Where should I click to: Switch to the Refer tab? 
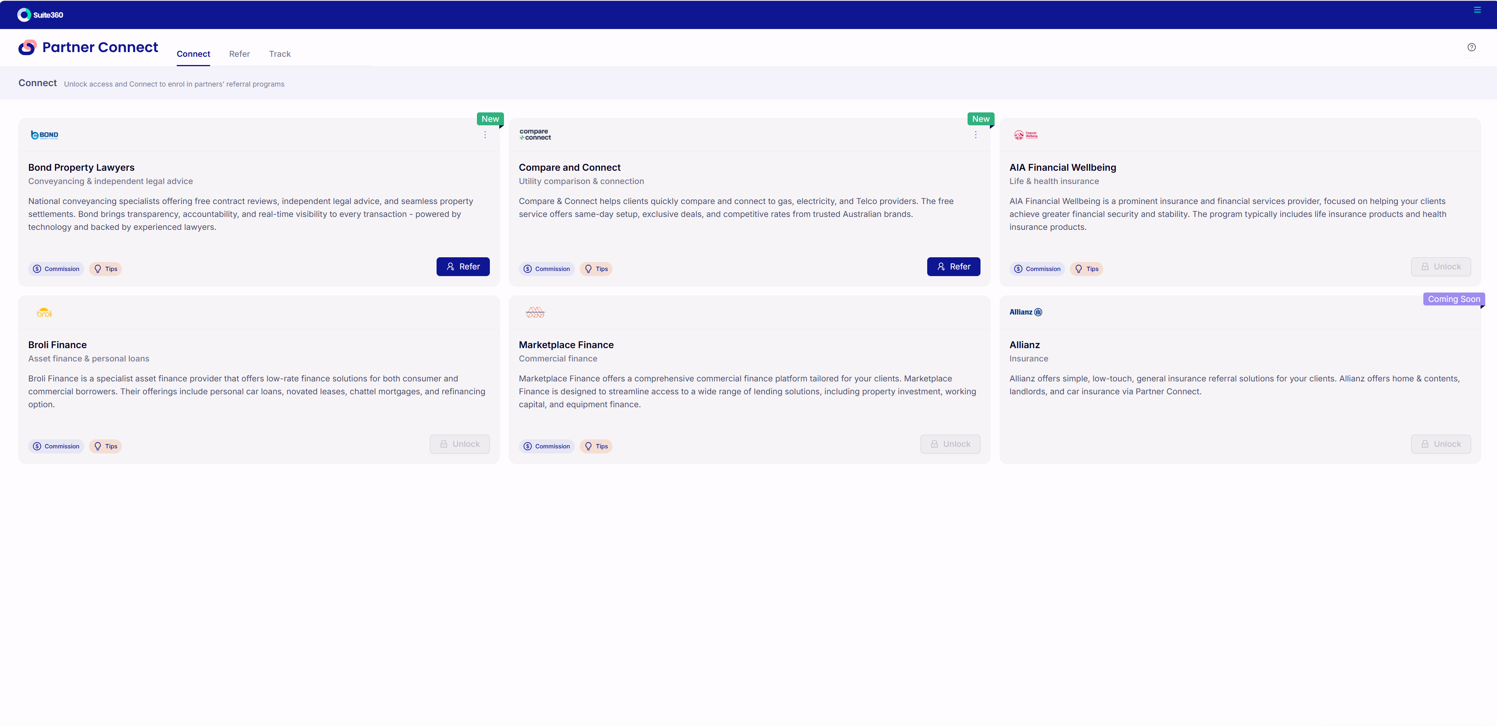click(x=239, y=54)
